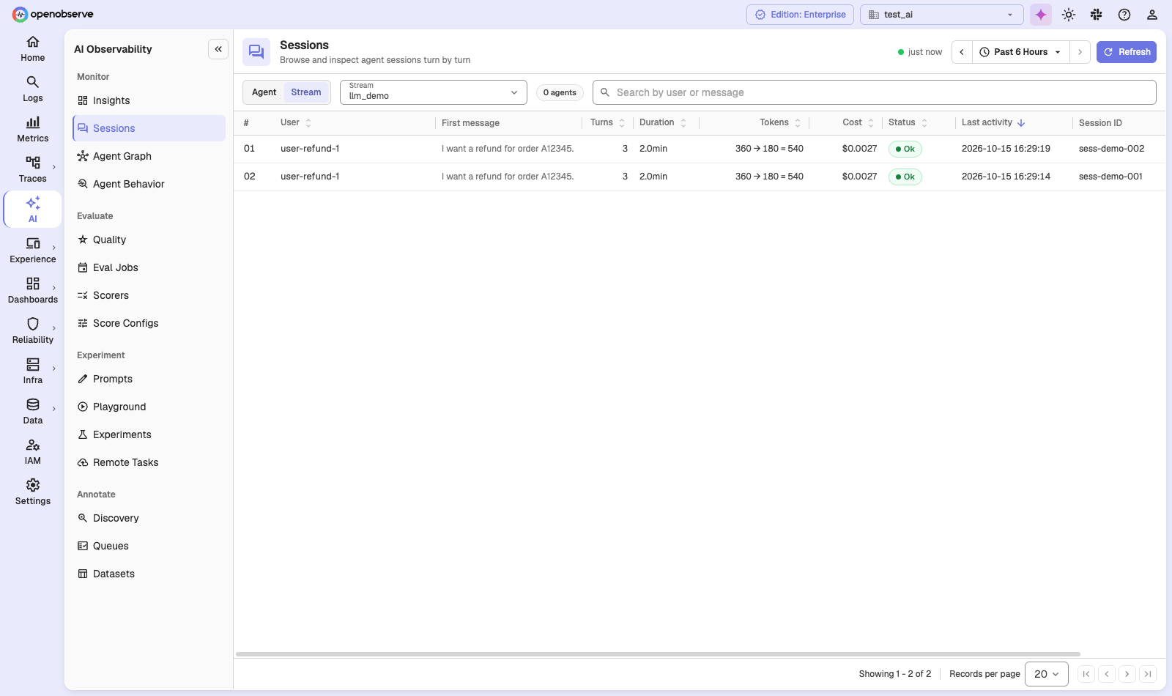Open the Traces section
Image resolution: width=1172 pixels, height=696 pixels.
point(32,170)
